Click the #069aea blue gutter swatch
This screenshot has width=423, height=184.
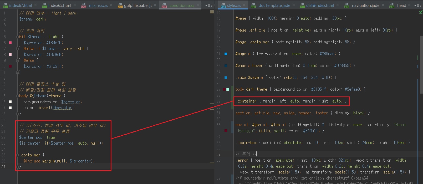pos(226,54)
